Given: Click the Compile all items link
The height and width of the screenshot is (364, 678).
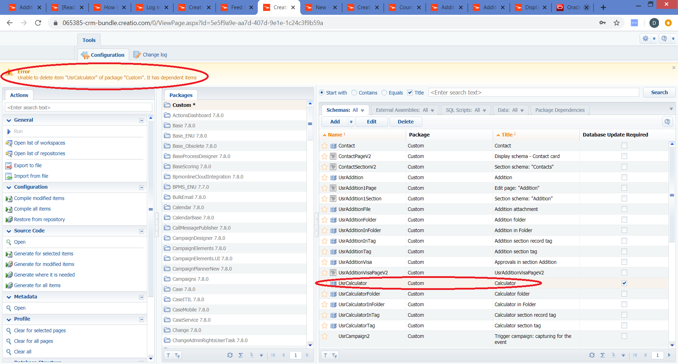Looking at the screenshot, I should (32, 209).
